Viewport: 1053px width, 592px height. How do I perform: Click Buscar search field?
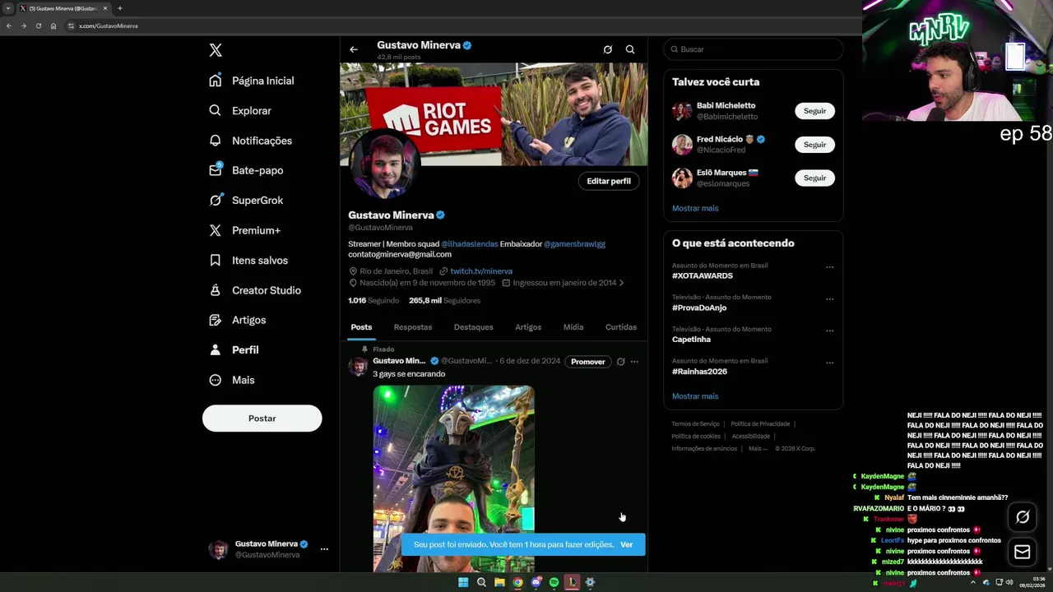pyautogui.click(x=754, y=49)
